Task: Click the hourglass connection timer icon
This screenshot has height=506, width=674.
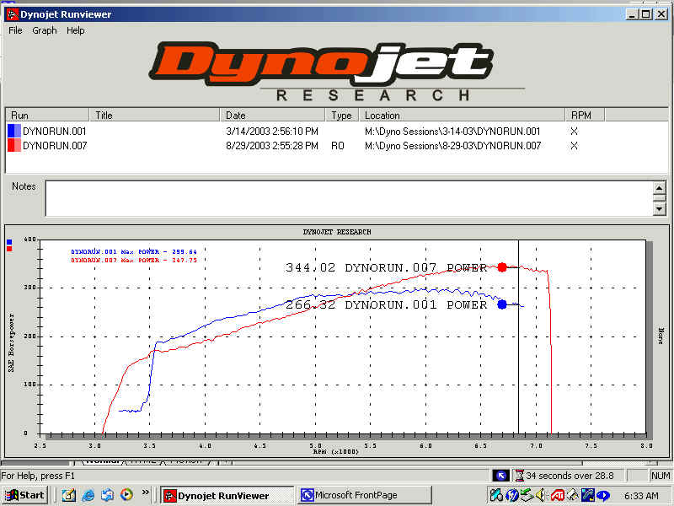Action: pos(519,476)
